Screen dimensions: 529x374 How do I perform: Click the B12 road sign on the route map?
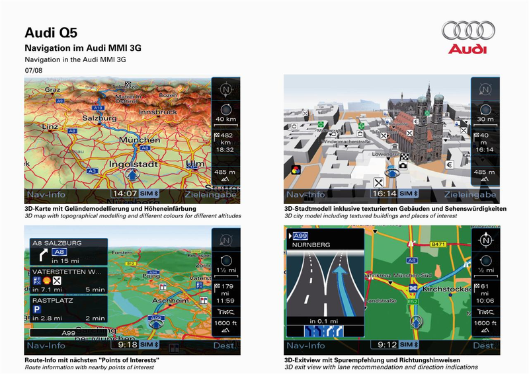(131, 264)
